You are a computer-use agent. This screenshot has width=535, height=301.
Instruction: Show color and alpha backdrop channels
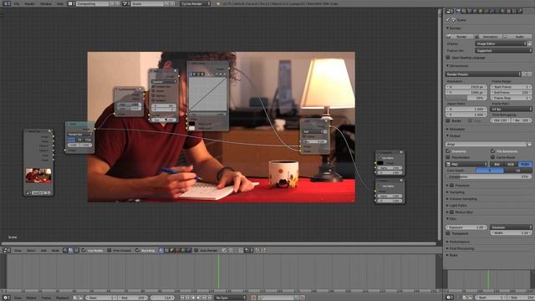161,251
